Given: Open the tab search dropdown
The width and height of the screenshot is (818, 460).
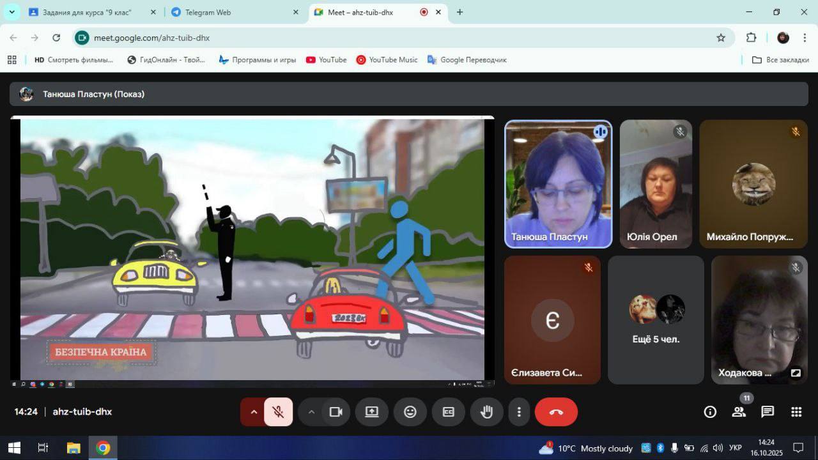Looking at the screenshot, I should point(12,12).
